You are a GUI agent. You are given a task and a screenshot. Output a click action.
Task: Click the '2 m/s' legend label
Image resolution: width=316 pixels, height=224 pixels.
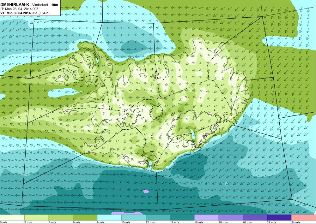pos(28,222)
